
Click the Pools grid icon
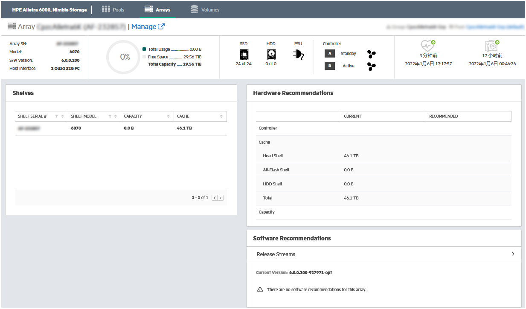[x=106, y=9]
